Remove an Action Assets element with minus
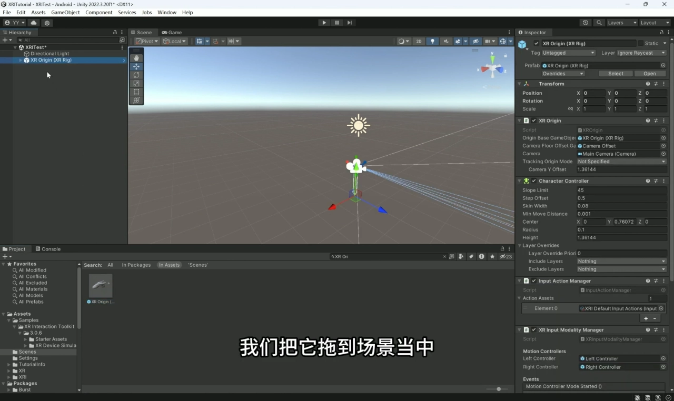 [655, 318]
